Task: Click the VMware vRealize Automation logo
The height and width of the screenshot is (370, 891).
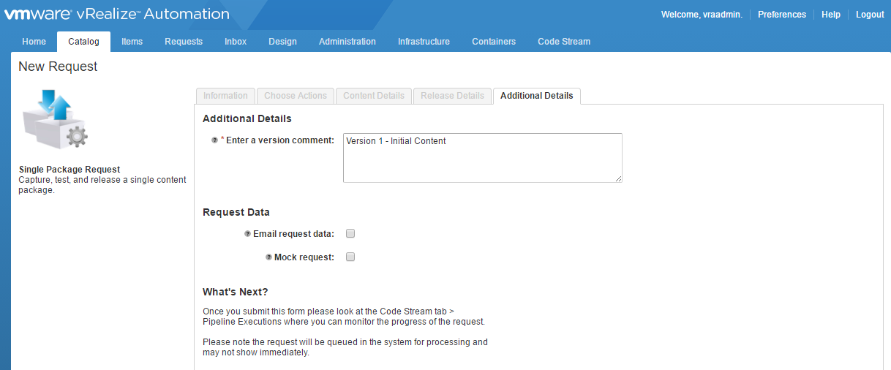Action: pos(117,14)
